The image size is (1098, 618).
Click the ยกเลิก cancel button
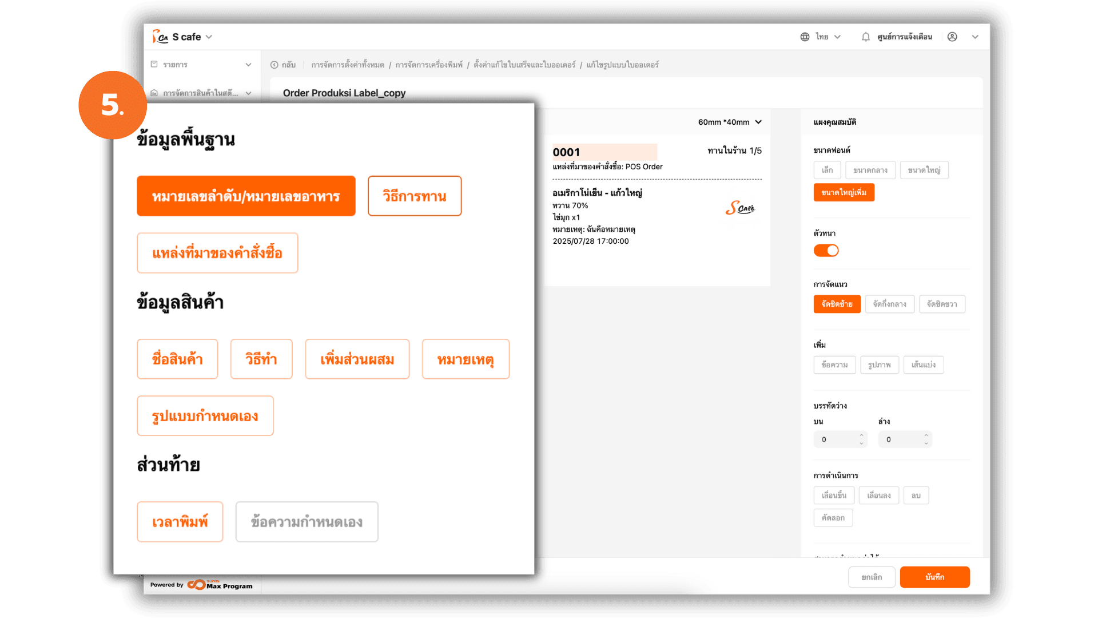[x=872, y=577]
